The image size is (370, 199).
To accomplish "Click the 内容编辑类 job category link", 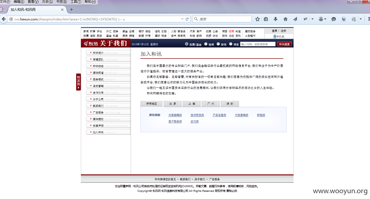I will tap(175, 115).
